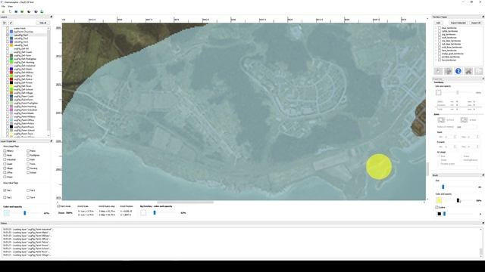Expand the cattle_territories tree item
This screenshot has height=272, width=485.
436,31
